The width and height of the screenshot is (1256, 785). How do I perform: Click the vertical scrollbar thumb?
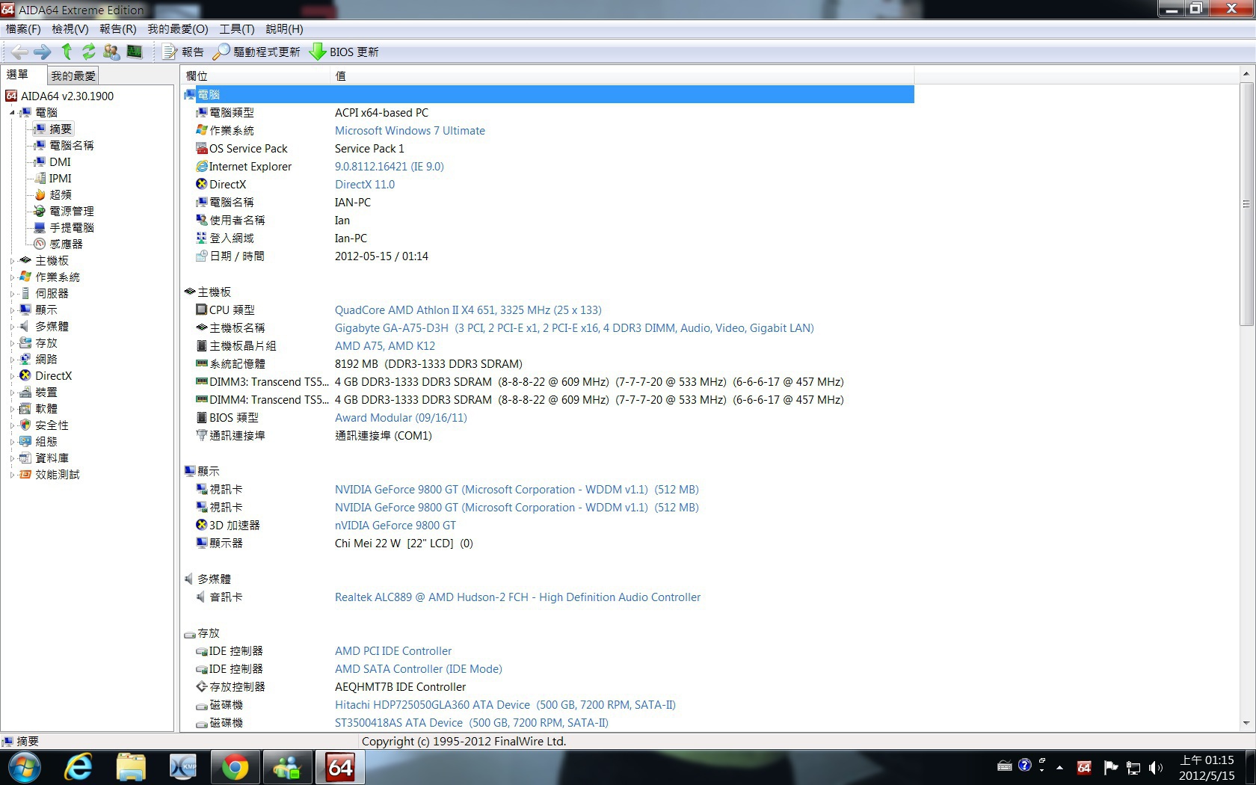[x=1246, y=204]
